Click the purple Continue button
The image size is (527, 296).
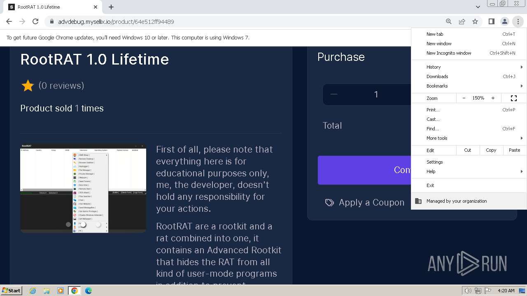point(364,170)
